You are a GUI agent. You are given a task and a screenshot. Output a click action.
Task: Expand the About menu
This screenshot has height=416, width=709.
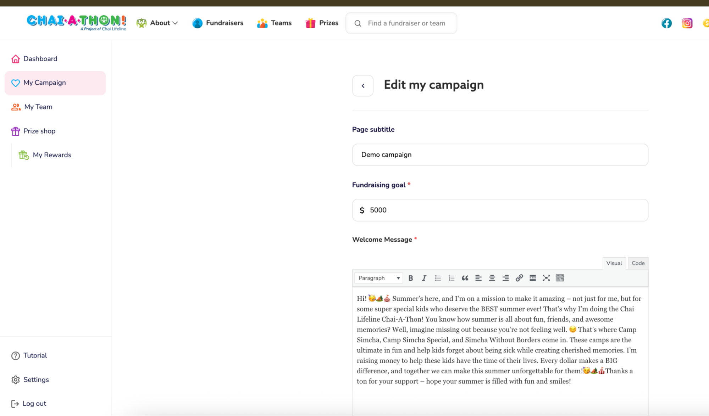coord(157,23)
